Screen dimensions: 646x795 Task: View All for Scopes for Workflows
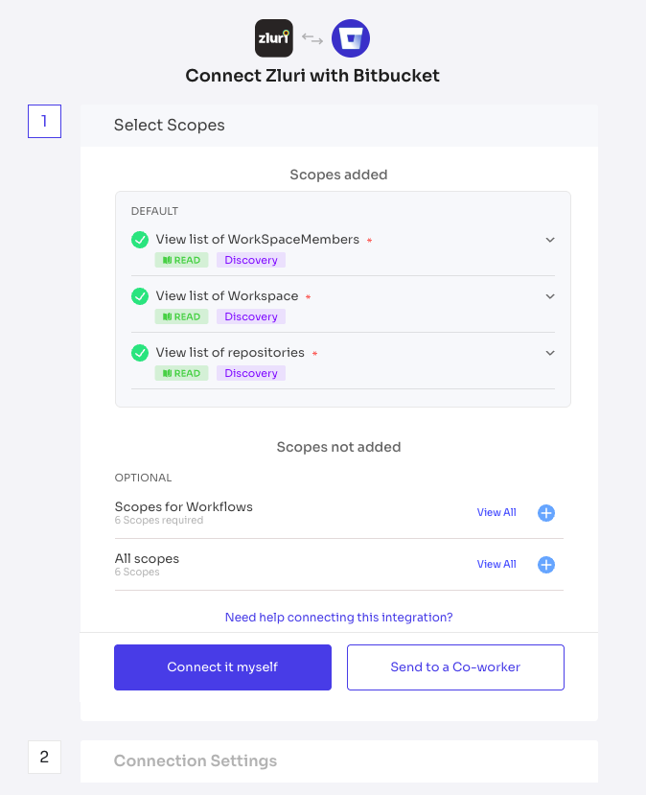click(496, 513)
